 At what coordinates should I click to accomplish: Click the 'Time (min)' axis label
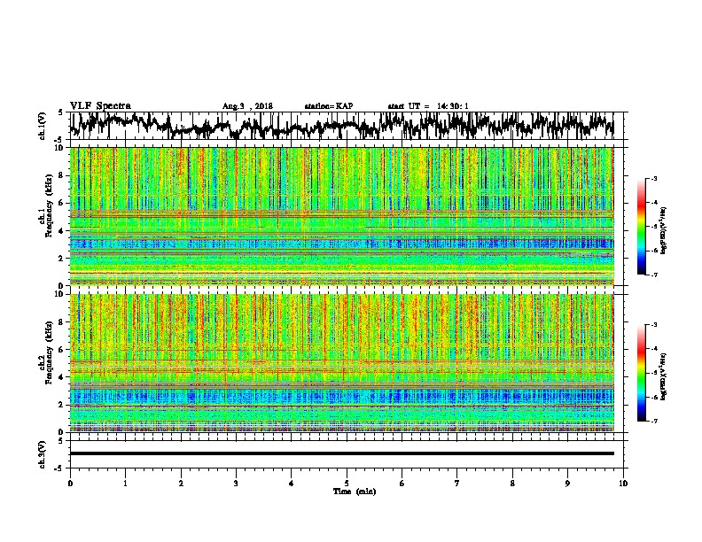(355, 492)
